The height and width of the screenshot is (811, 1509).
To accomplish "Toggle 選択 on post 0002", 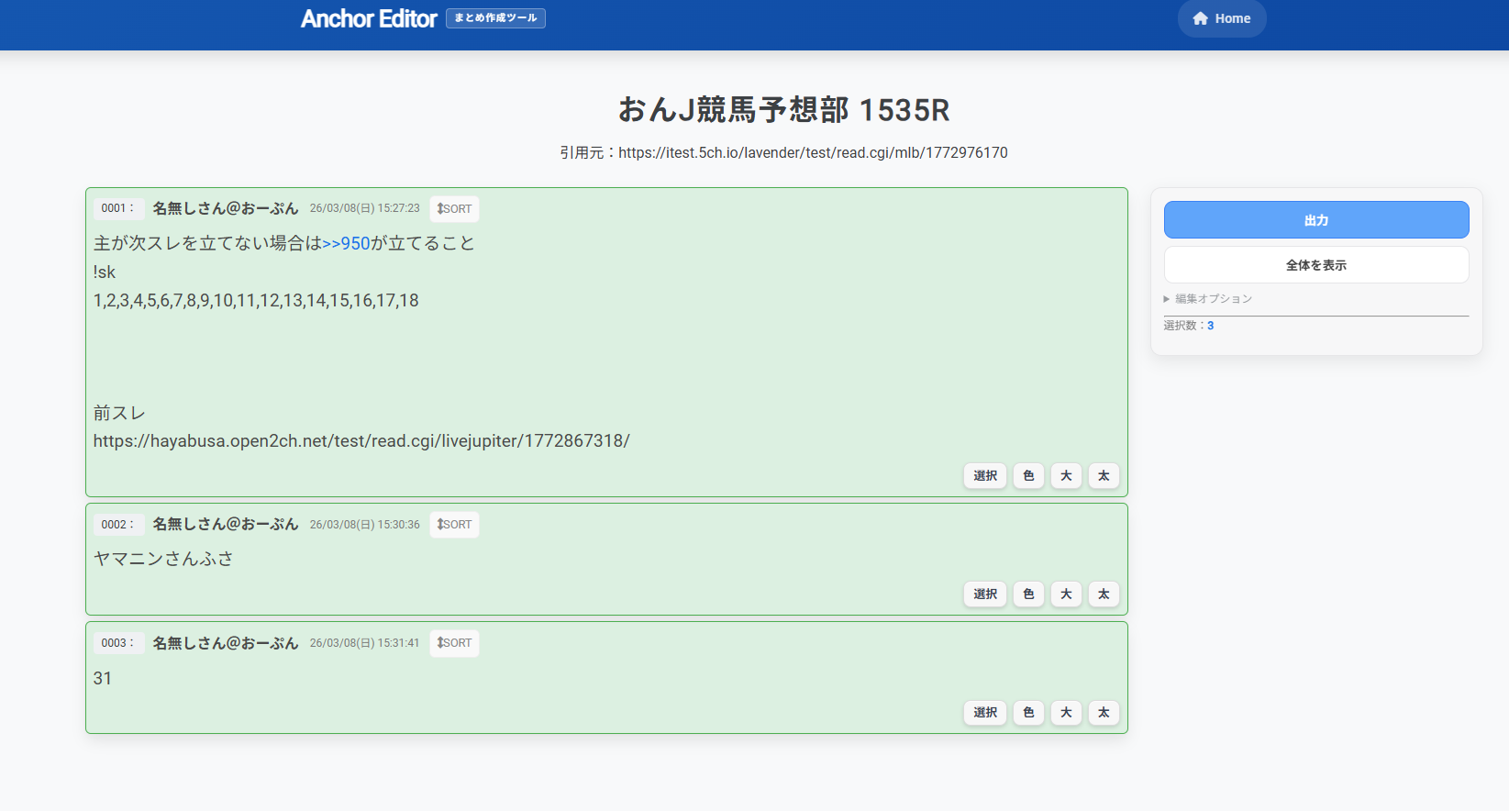I will click(985, 594).
